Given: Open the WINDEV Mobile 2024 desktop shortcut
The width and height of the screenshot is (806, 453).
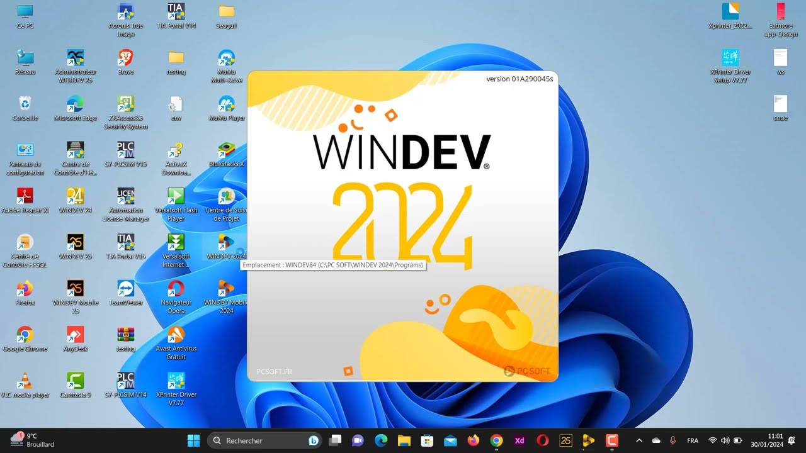Looking at the screenshot, I should (x=226, y=297).
